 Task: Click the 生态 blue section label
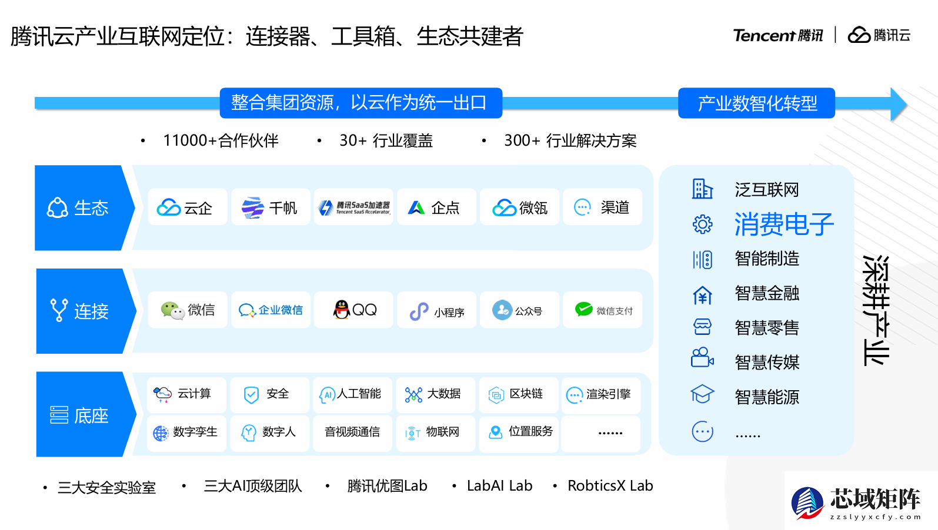(x=85, y=207)
